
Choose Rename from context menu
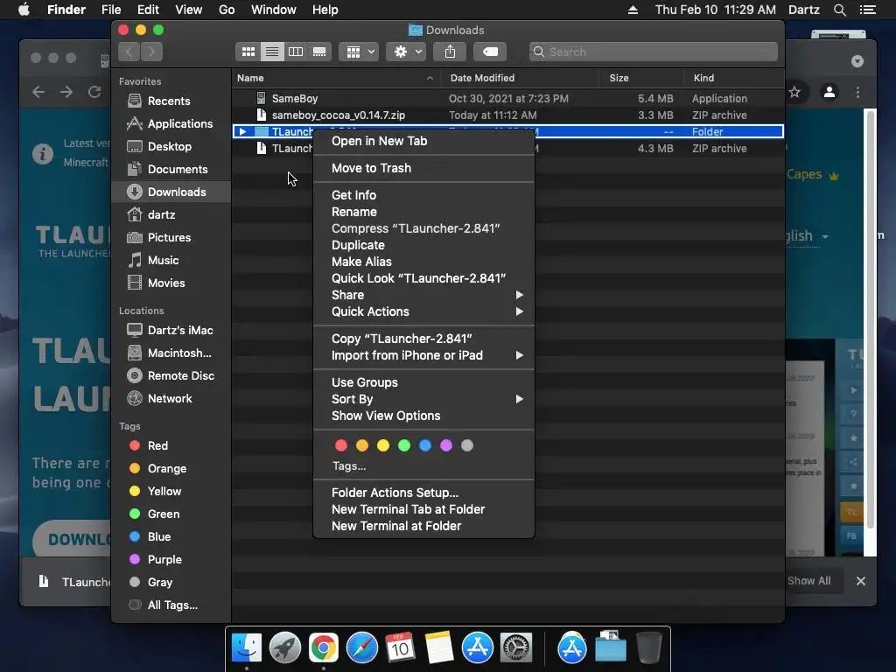point(423,212)
